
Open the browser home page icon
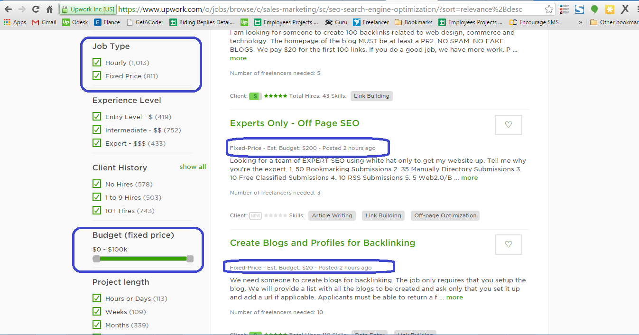click(x=49, y=9)
